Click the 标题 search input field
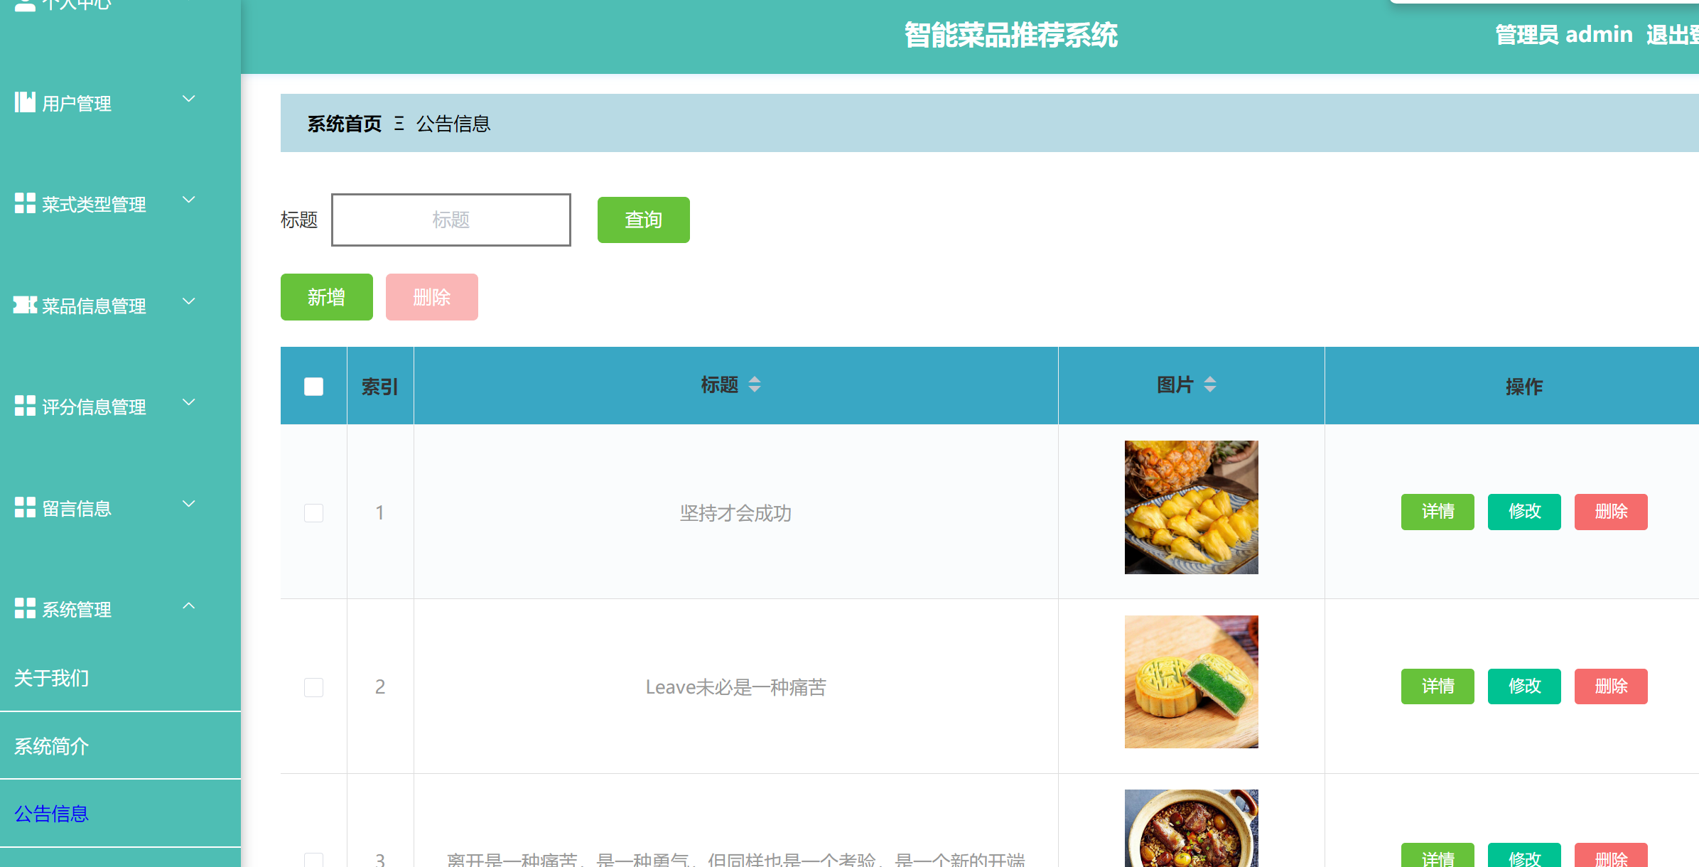Screen dimensions: 1699x867 coord(451,220)
